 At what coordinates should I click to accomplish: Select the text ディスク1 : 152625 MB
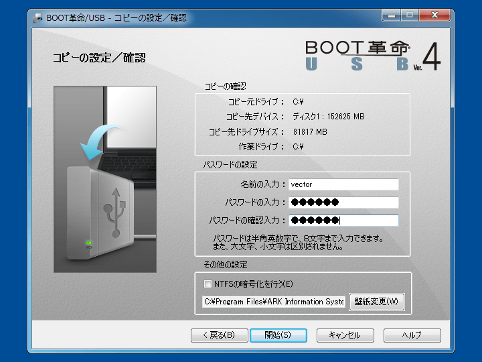click(329, 117)
